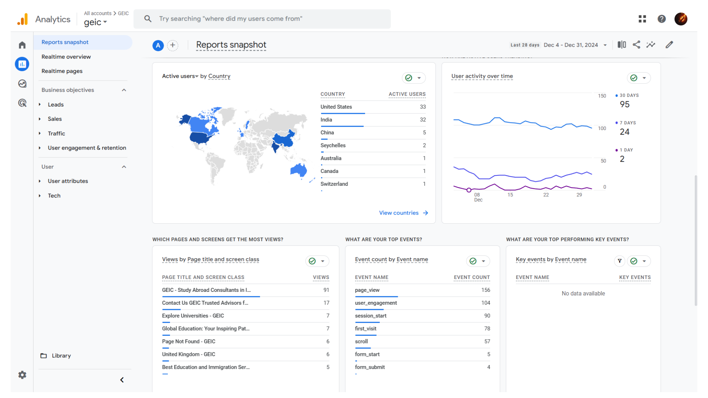The width and height of the screenshot is (708, 398).
Task: Click the filter icon on Key events card
Action: point(619,261)
